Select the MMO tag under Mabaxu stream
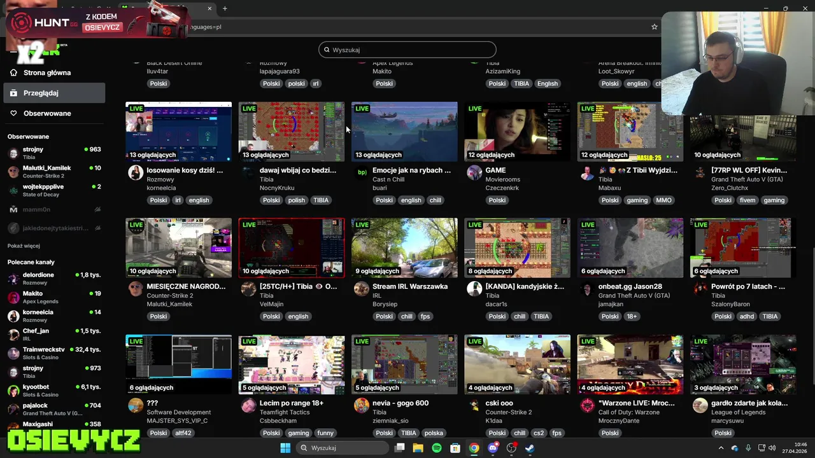Viewport: 815px width, 458px height. (x=663, y=200)
